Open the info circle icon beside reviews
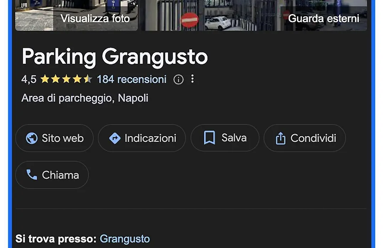 (x=178, y=79)
